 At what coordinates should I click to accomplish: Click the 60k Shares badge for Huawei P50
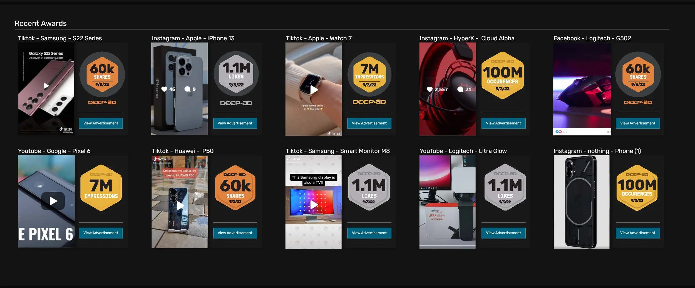pos(235,188)
